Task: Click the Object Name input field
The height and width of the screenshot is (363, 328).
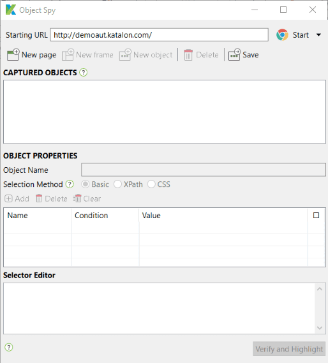Action: [x=204, y=170]
